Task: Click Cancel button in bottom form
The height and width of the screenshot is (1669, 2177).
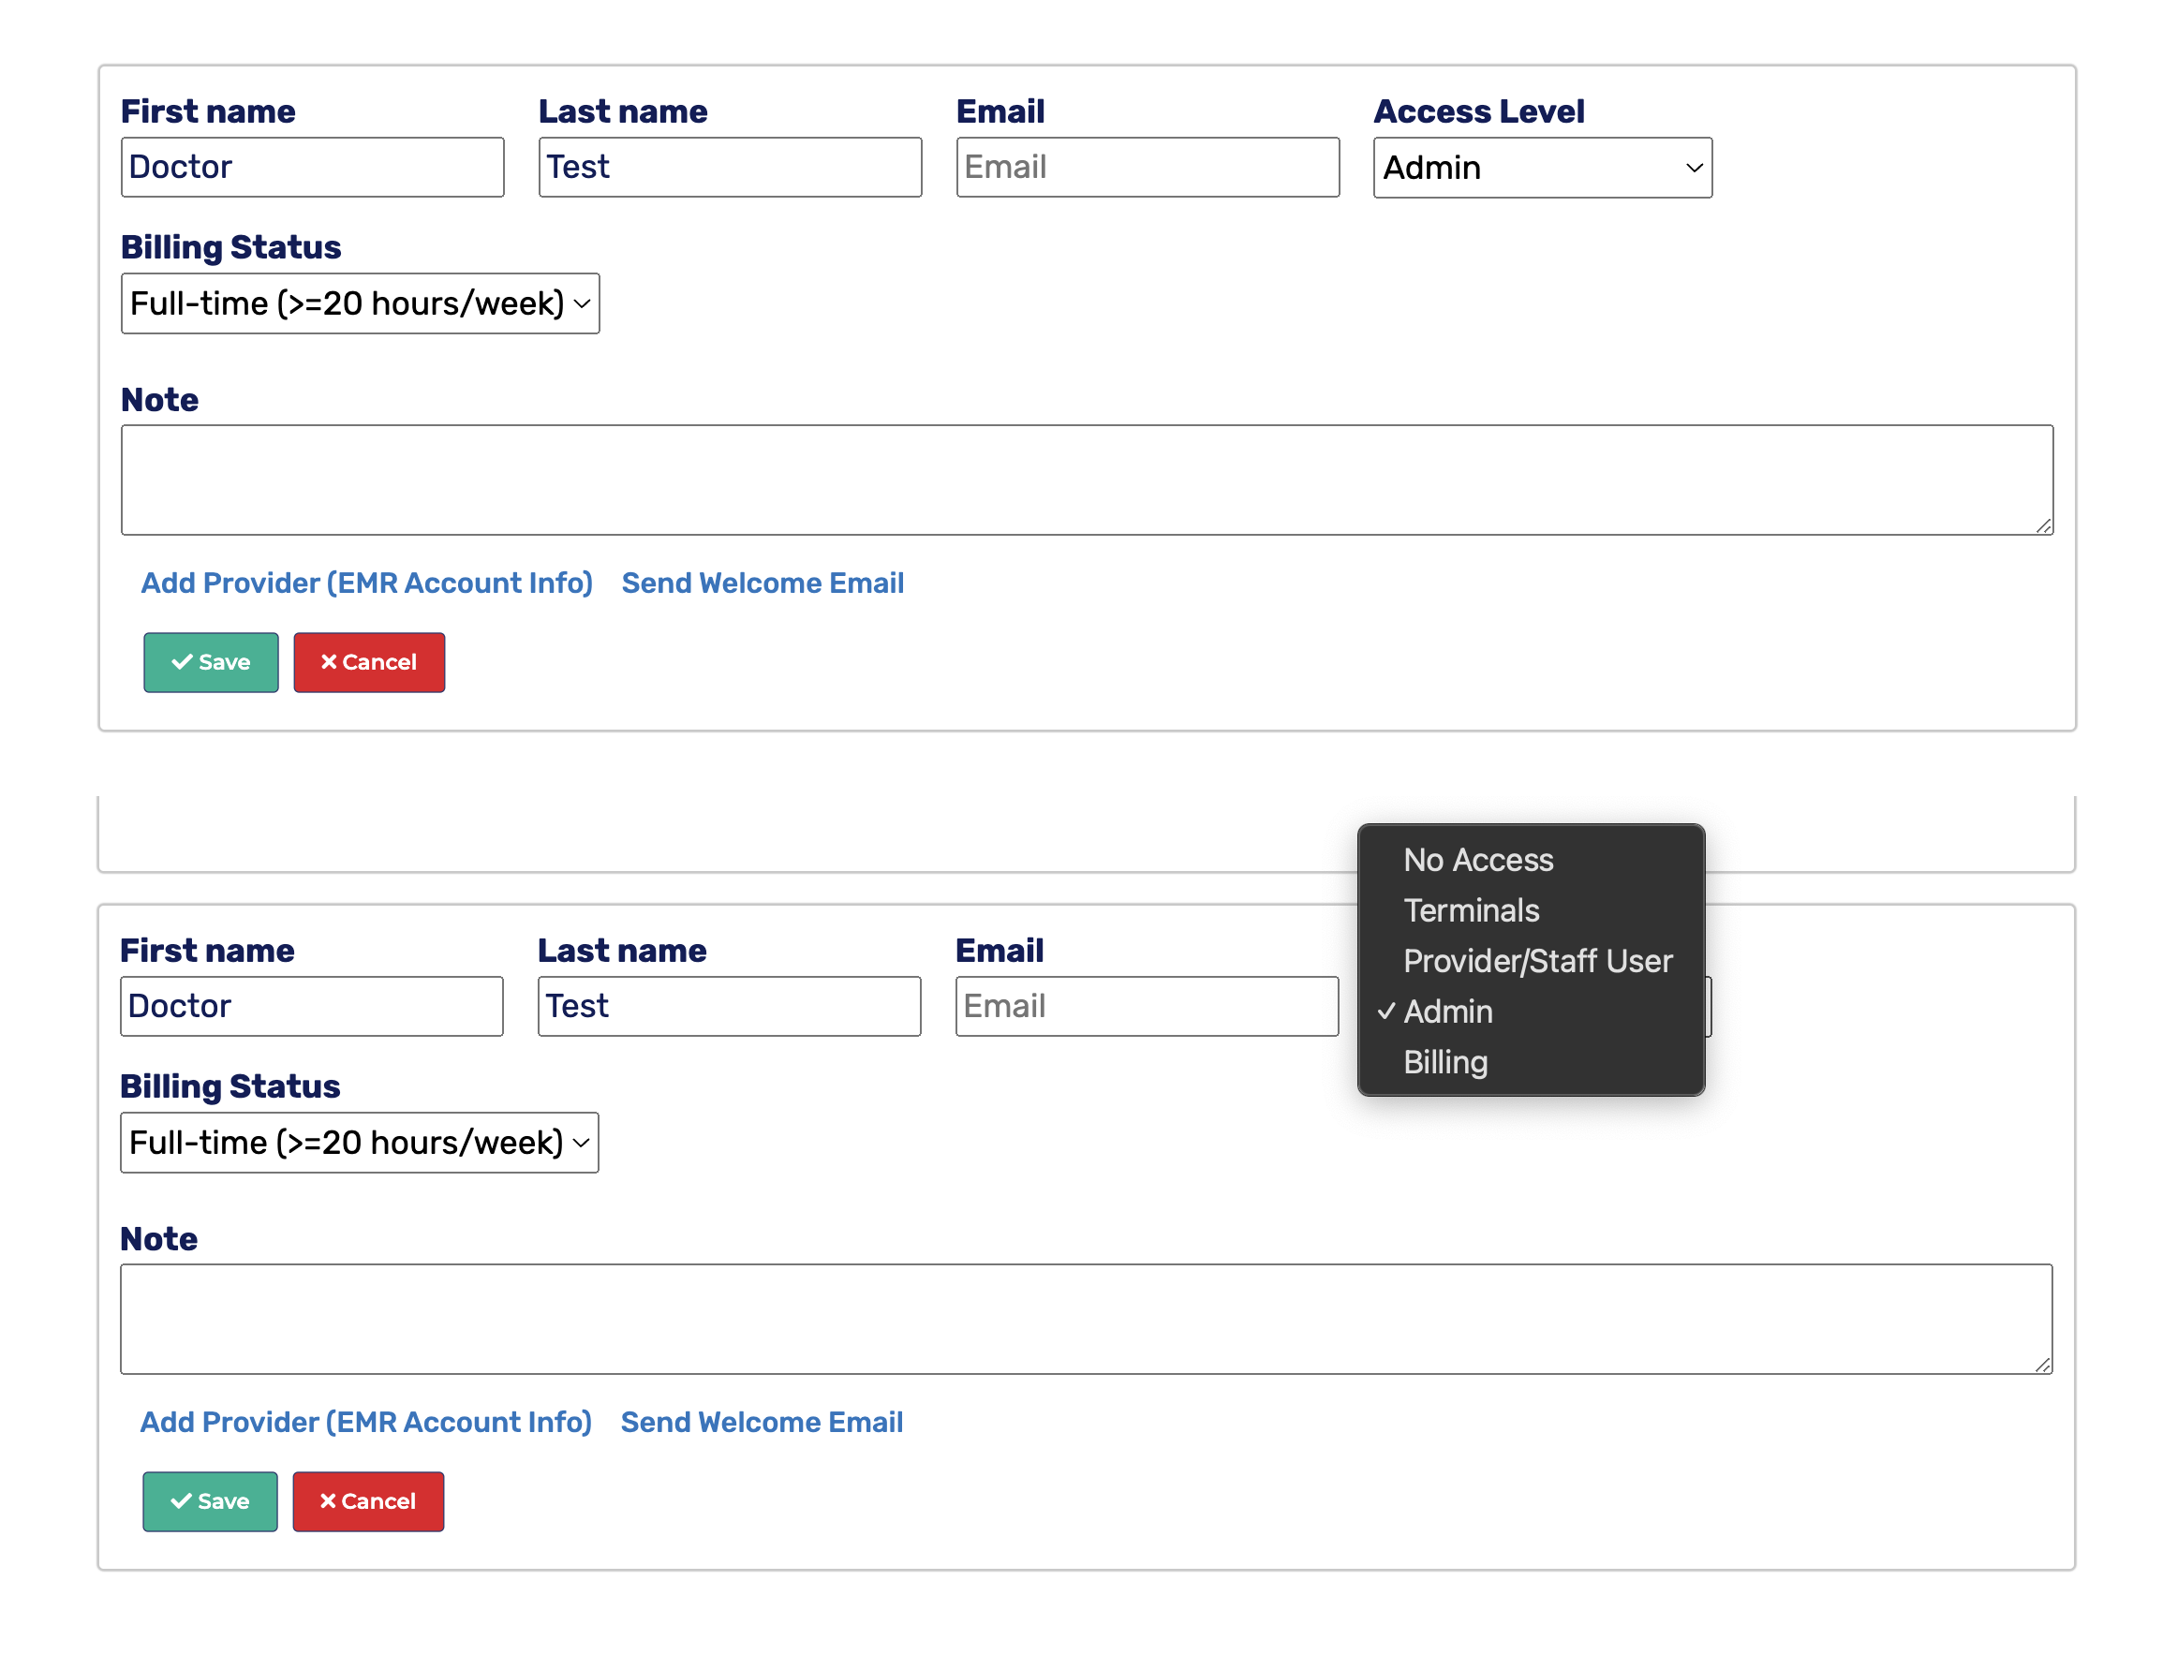Action: 367,1501
